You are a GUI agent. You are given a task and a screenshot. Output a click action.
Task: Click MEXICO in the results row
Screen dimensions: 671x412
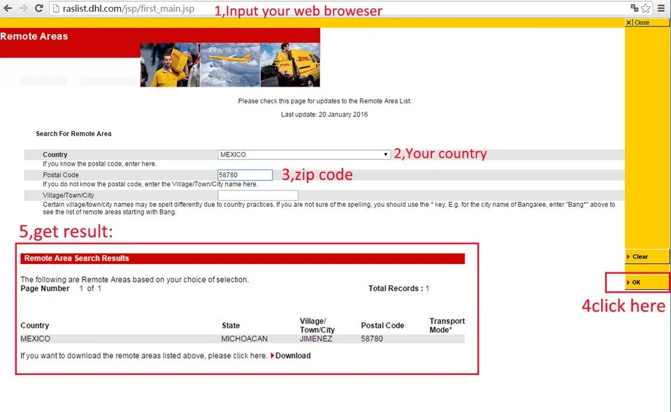point(36,339)
